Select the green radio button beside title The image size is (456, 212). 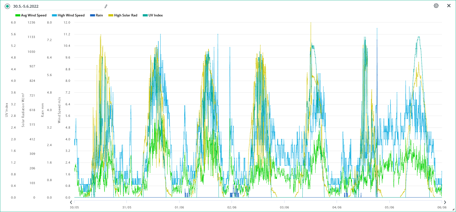coord(7,6)
